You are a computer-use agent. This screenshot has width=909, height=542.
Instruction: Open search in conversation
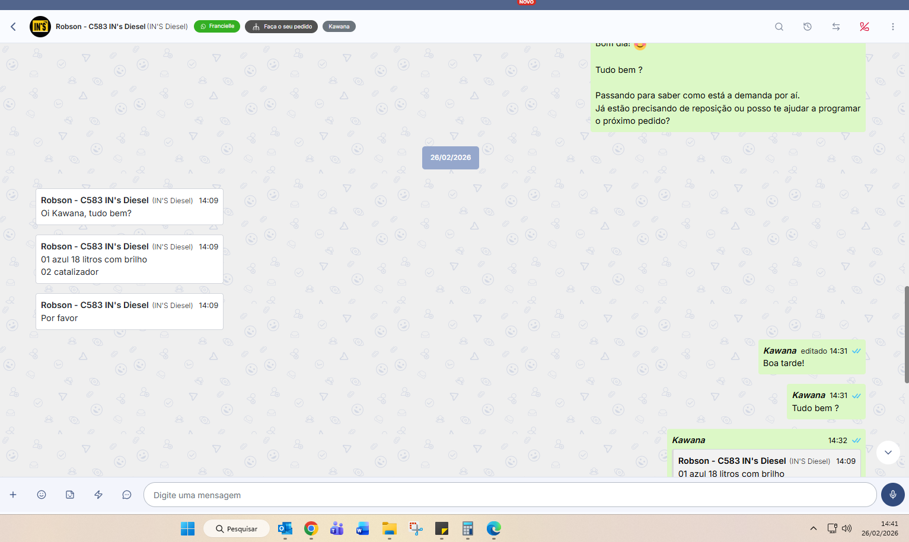click(779, 27)
